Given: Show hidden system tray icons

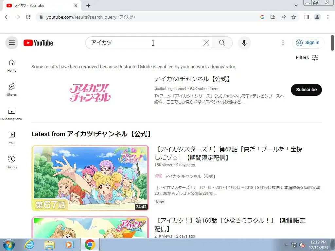Looking at the screenshot, I should pos(286,245).
